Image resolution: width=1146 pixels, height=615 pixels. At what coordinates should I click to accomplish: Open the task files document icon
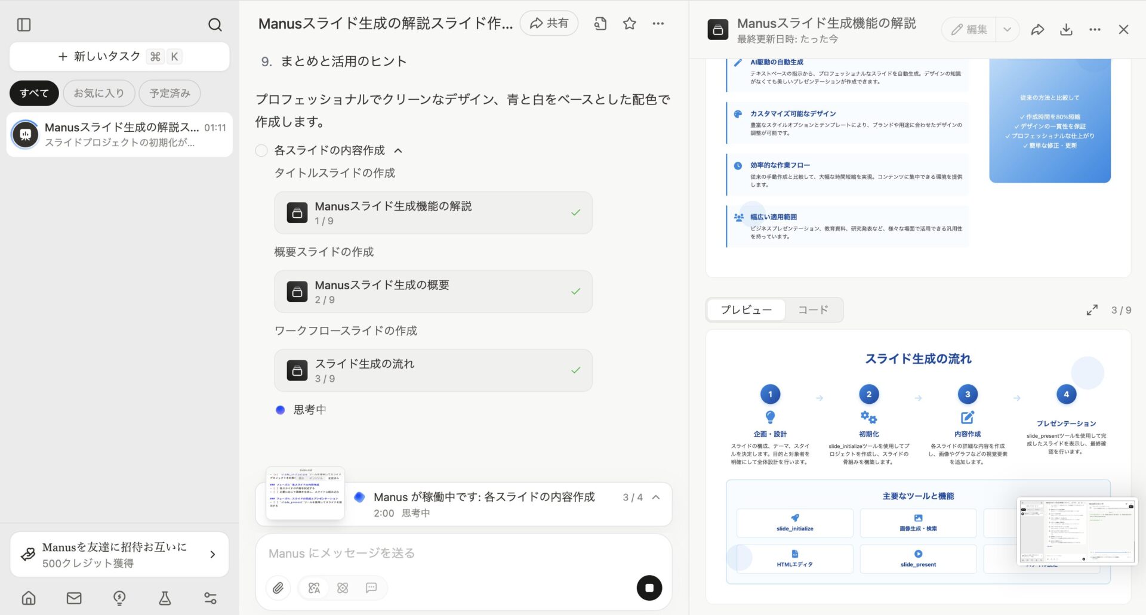tap(600, 24)
